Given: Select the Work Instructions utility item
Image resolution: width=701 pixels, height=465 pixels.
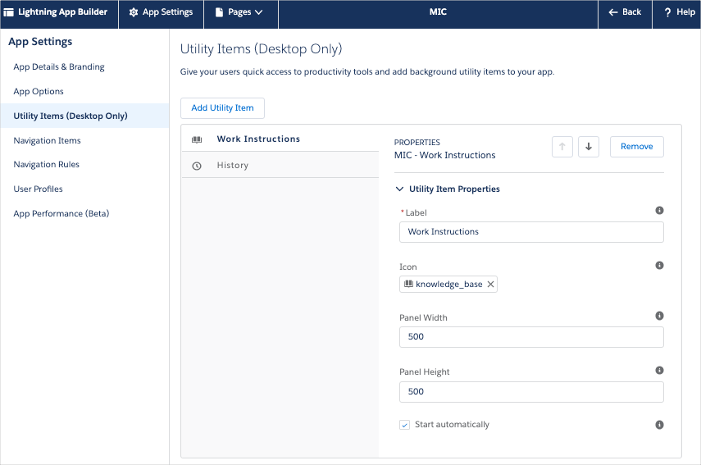Looking at the screenshot, I should (258, 139).
